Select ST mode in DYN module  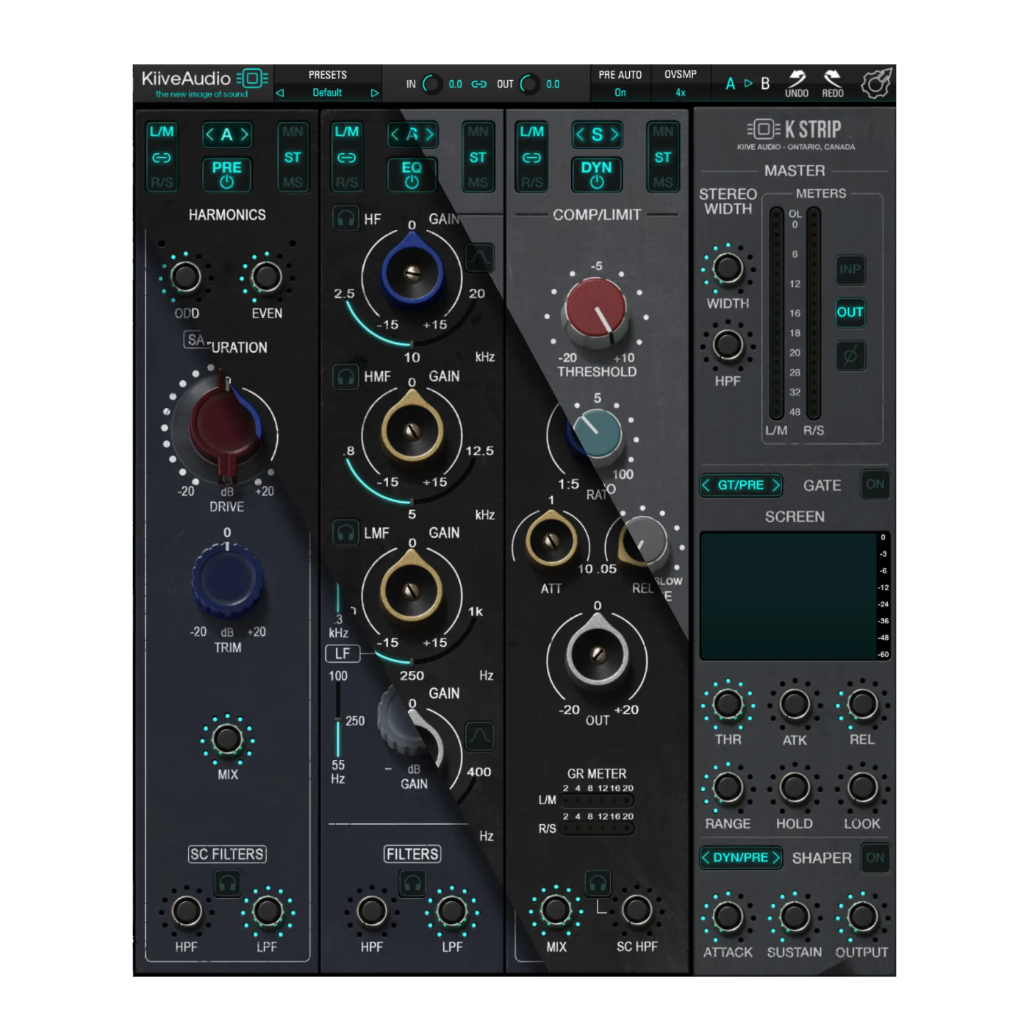pyautogui.click(x=663, y=158)
